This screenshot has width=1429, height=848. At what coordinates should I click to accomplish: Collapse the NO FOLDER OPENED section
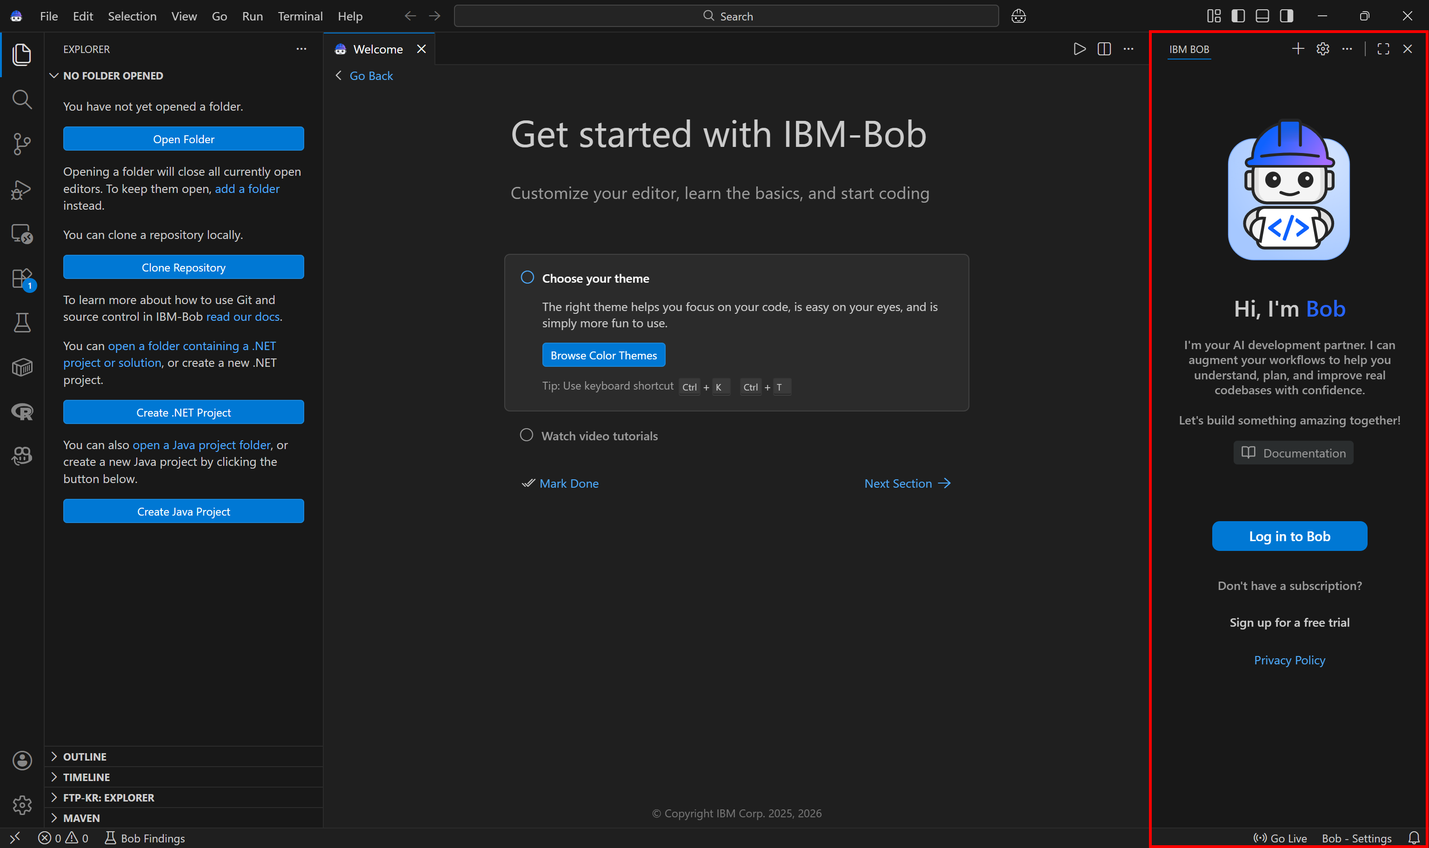tap(184, 75)
